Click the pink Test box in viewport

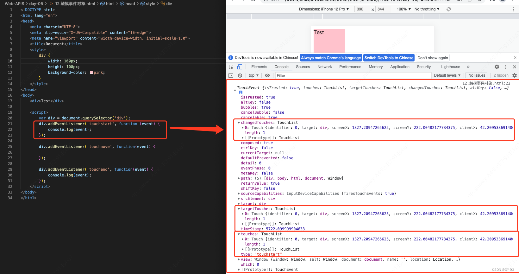[329, 41]
